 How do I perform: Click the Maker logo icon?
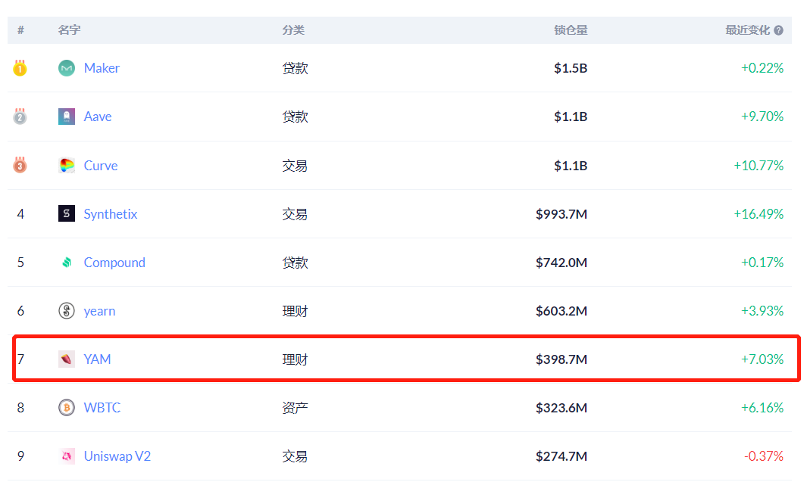(x=67, y=68)
